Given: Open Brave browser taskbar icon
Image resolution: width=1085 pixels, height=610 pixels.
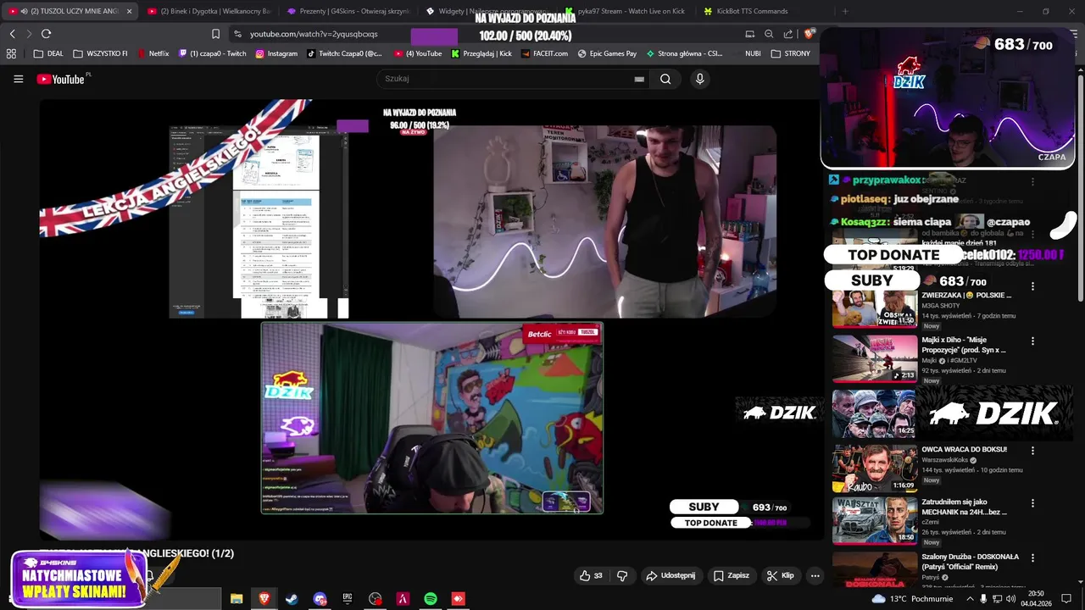Looking at the screenshot, I should (264, 599).
